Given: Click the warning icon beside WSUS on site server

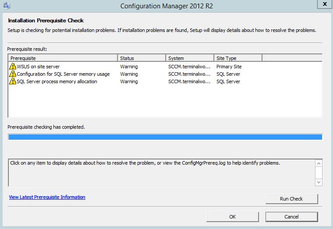Looking at the screenshot, I should (x=13, y=67).
